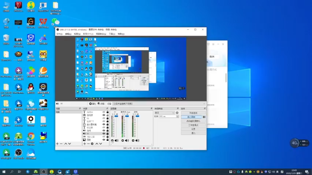Open source properties gear in Sources toolbar
The width and height of the screenshot is (312, 175).
coord(92,143)
